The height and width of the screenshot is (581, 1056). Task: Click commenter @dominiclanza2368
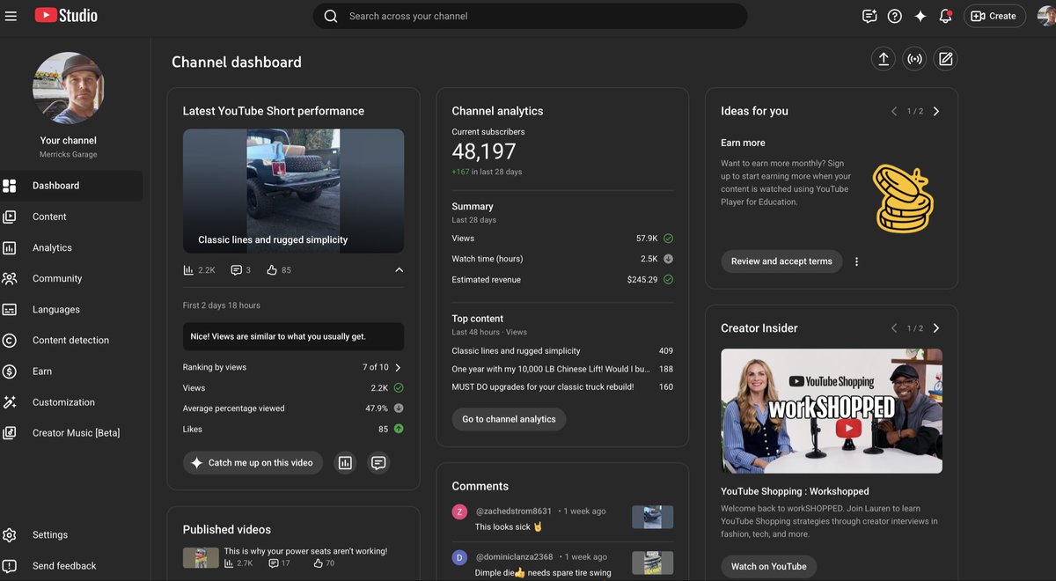pos(515,556)
